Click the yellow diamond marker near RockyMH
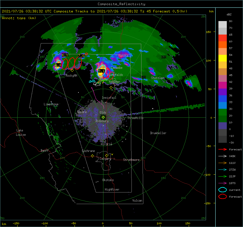Screen dimensions: 243x227 (x=72, y=70)
